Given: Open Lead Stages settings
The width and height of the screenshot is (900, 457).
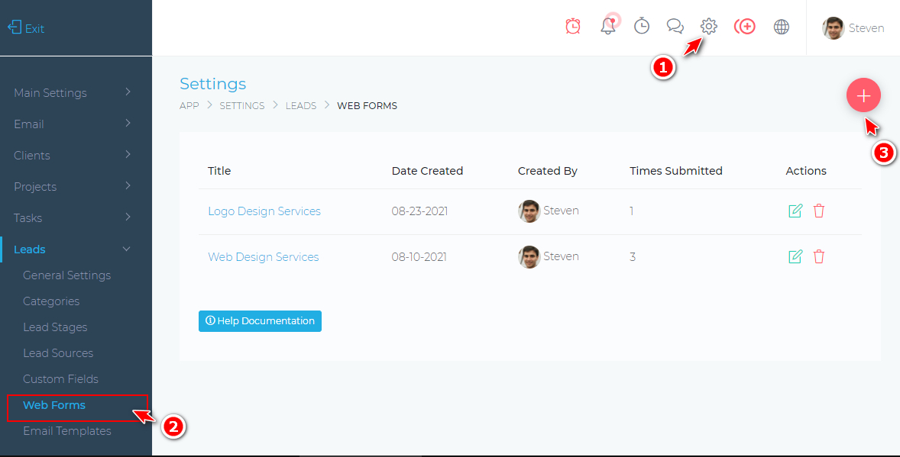Looking at the screenshot, I should 55,327.
